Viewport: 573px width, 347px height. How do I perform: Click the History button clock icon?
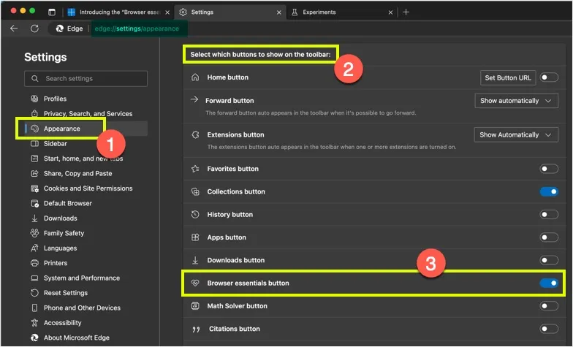click(195, 215)
